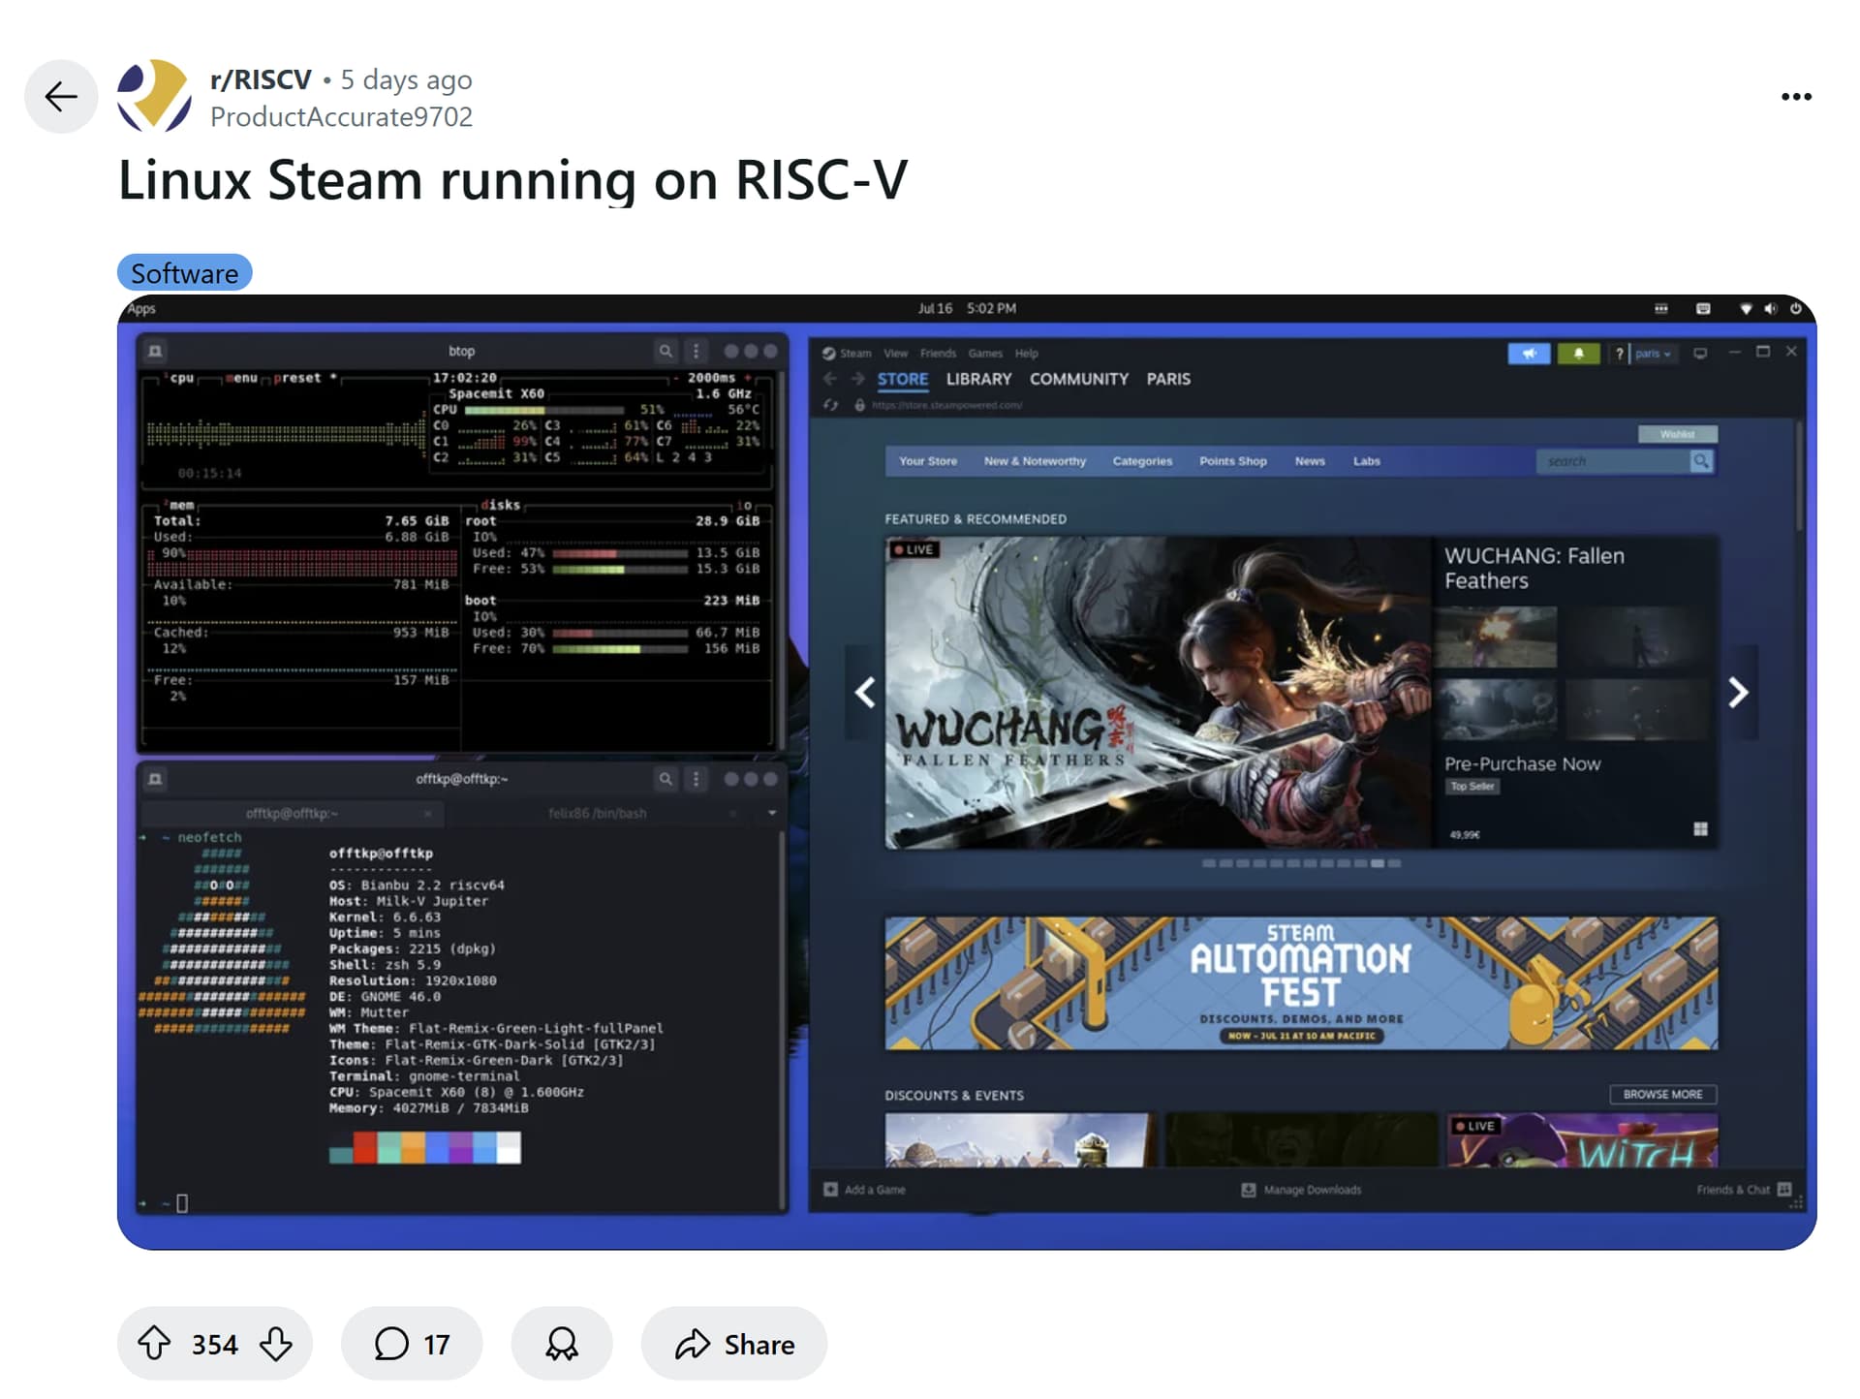Image resolution: width=1860 pixels, height=1399 pixels.
Task: Open the Games menu in Steam
Action: coord(985,354)
